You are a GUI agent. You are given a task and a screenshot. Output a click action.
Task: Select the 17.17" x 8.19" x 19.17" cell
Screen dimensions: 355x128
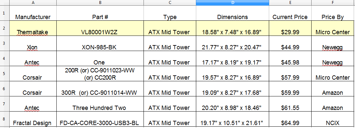[232, 59]
